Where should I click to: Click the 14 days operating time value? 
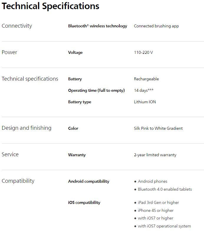pos(144,90)
